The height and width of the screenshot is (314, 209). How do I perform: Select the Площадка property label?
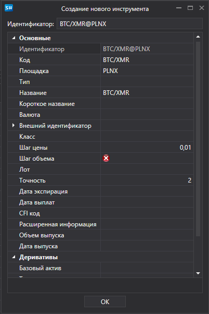pos(34,71)
